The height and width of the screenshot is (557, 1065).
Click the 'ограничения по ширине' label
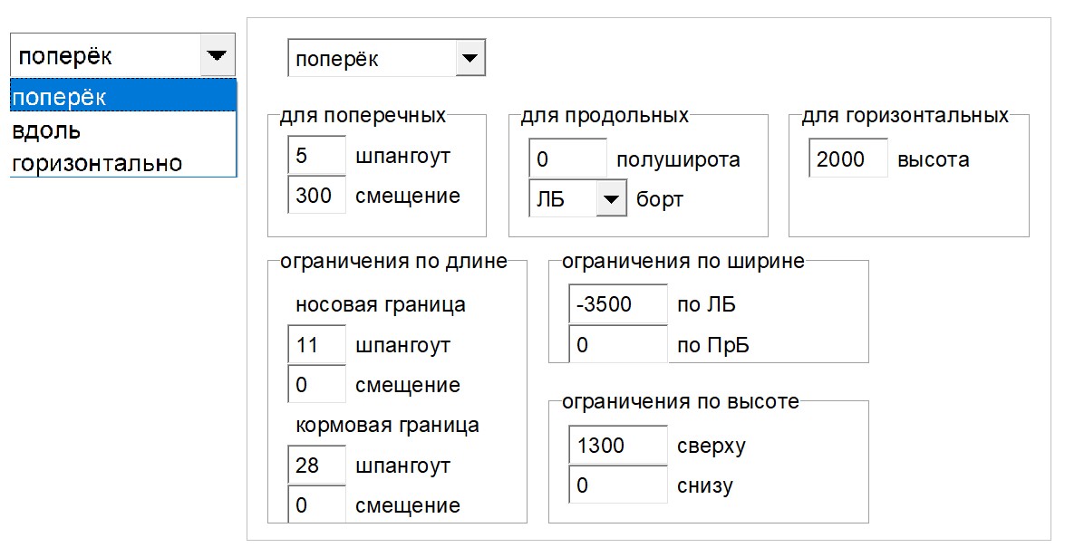(683, 261)
